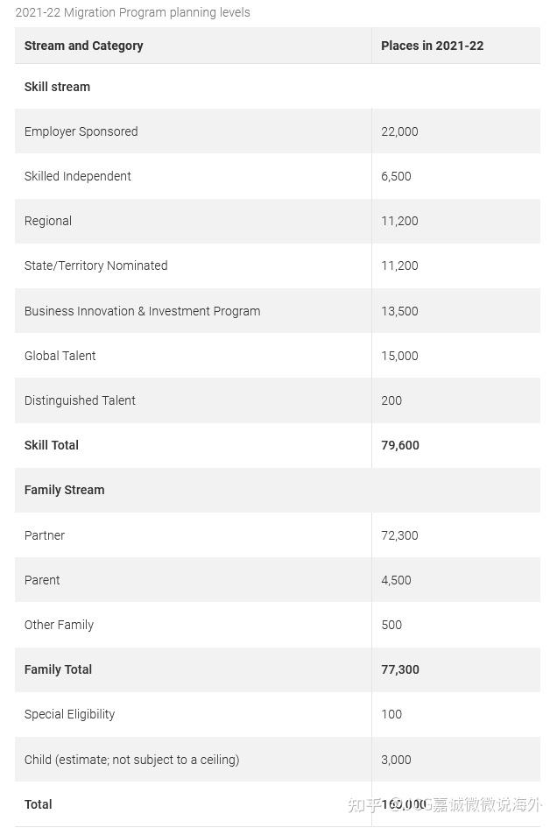Viewport: 557px width, 828px height.
Task: Click the "Regional" category cell
Action: coord(48,221)
